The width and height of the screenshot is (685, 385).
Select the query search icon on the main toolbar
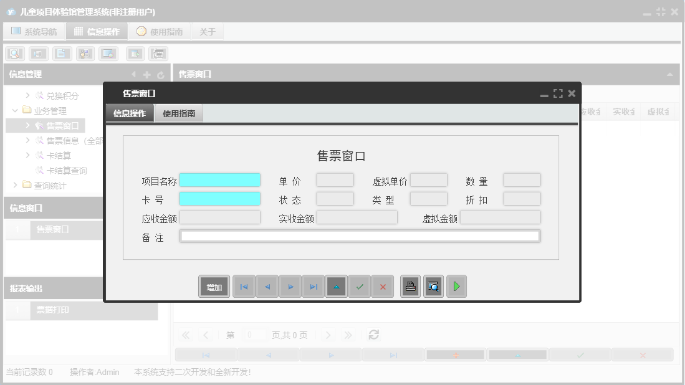pos(14,53)
